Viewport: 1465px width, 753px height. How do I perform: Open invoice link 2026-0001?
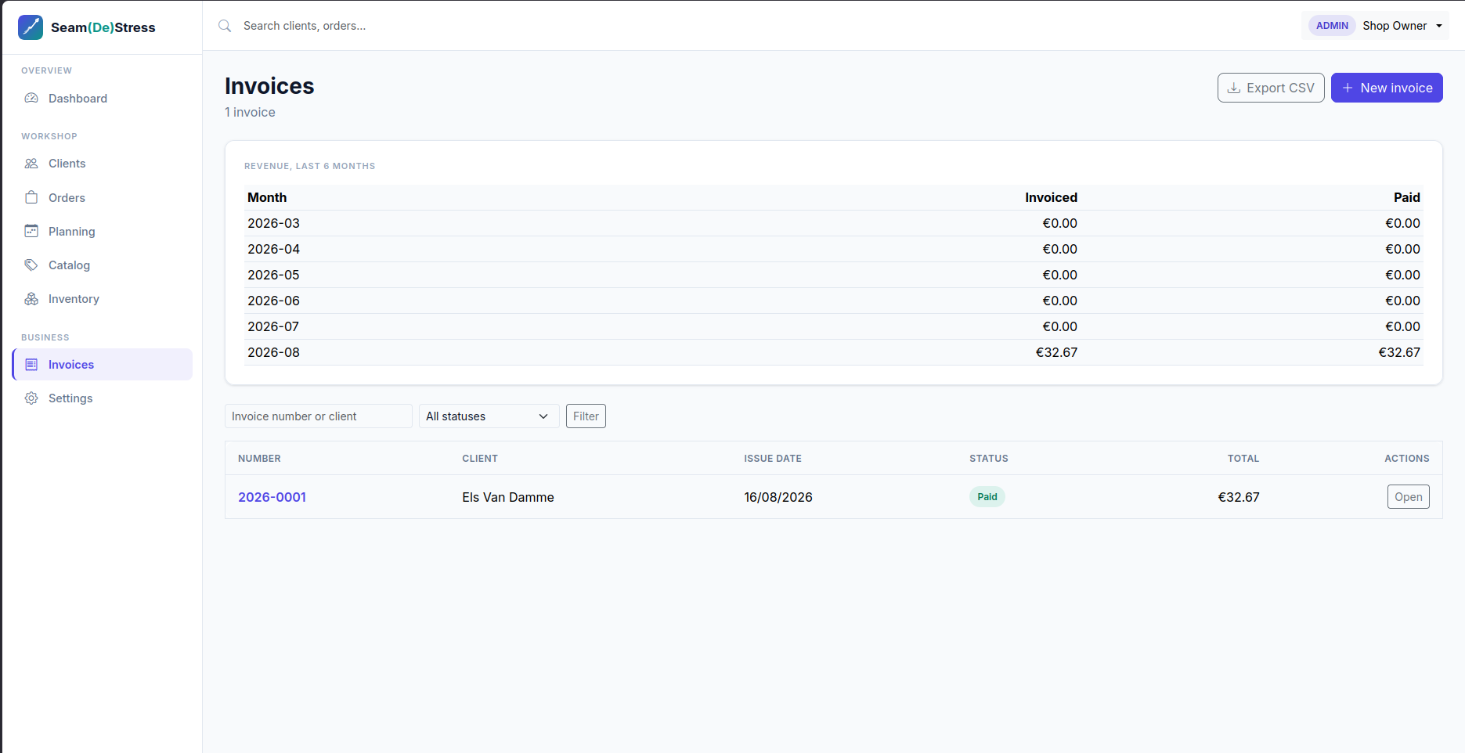click(x=272, y=497)
